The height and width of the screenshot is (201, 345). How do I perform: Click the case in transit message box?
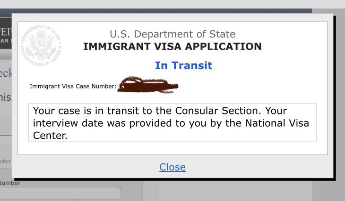click(172, 122)
